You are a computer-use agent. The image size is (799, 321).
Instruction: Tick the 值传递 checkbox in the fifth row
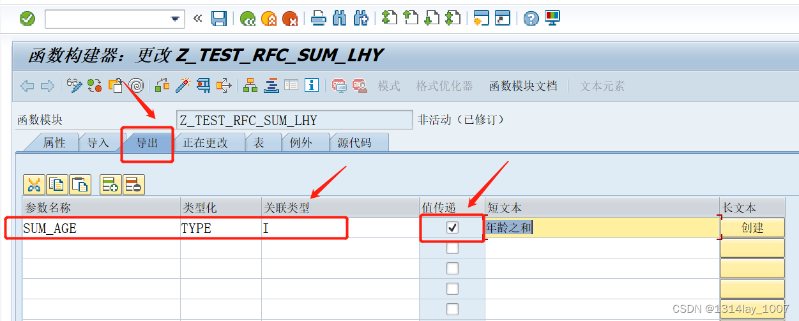[x=452, y=309]
